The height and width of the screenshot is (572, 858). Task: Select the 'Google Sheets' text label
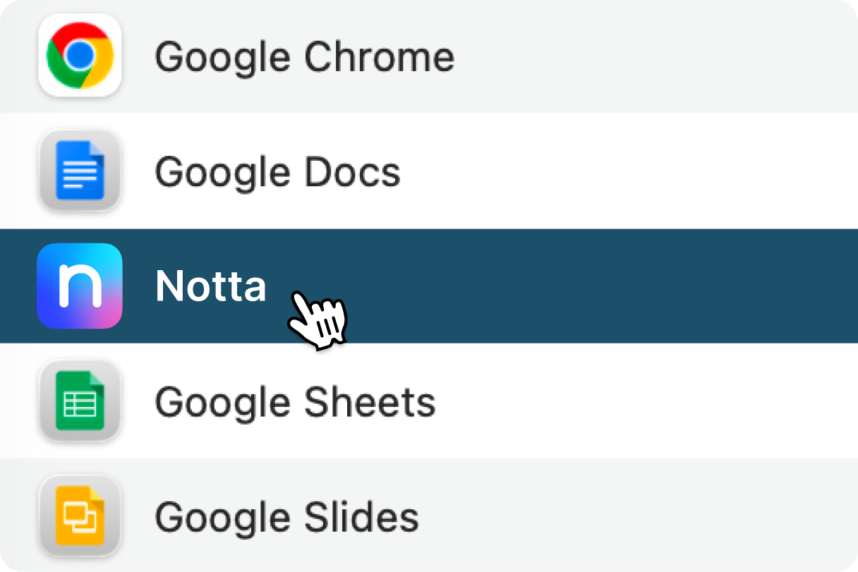[295, 402]
